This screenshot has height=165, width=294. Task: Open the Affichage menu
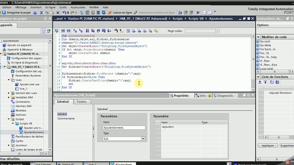pyautogui.click(x=21, y=7)
